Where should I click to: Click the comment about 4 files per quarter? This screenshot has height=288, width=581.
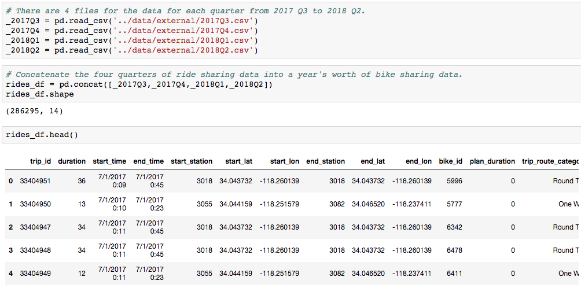[186, 11]
